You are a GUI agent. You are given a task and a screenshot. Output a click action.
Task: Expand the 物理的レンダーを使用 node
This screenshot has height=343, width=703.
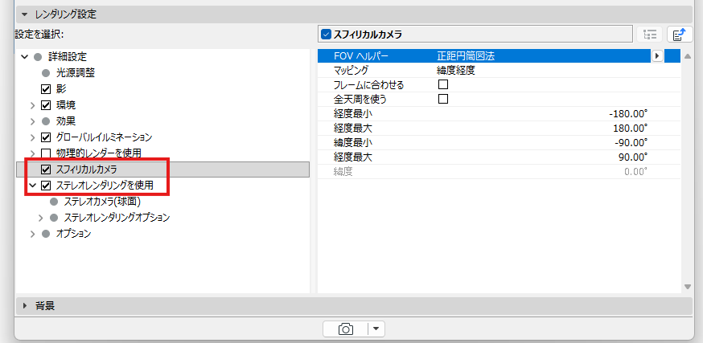point(33,153)
